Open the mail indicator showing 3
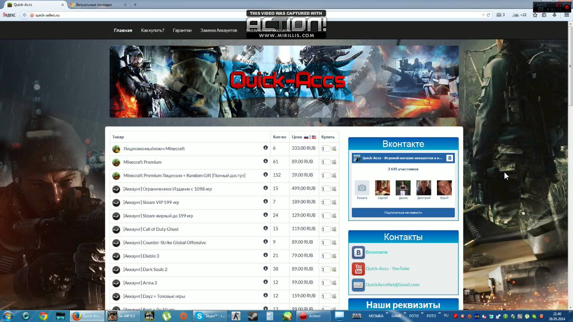Screen dimensions: 573x322 click(x=500, y=15)
